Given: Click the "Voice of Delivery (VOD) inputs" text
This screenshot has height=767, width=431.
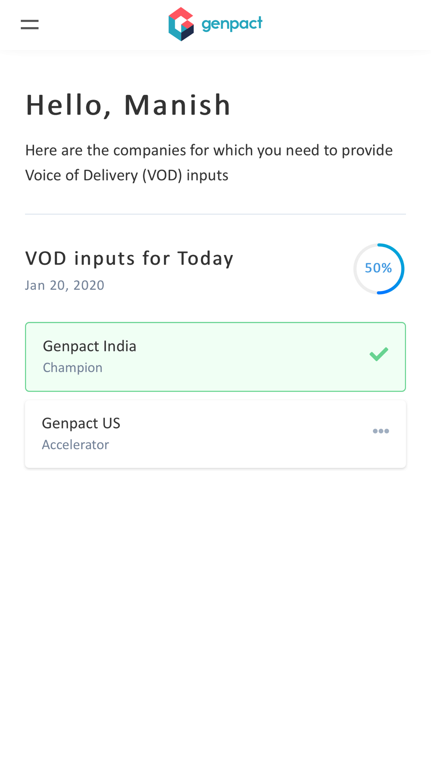Looking at the screenshot, I should click(127, 176).
